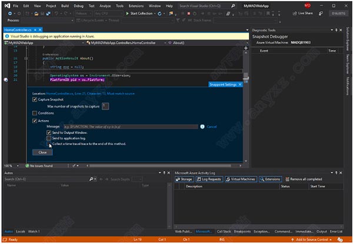Close the Microsoft Azure Activity Log panel
This screenshot has height=244, width=353.
[341, 173]
